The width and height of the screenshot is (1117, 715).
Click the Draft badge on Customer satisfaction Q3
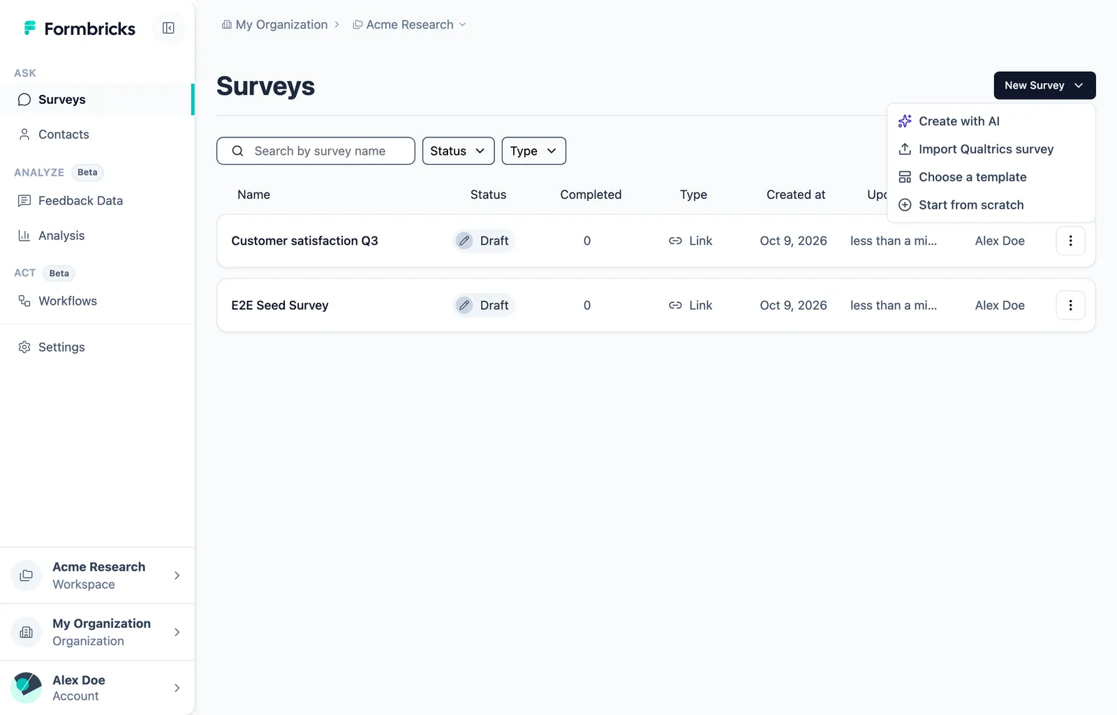pyautogui.click(x=484, y=241)
